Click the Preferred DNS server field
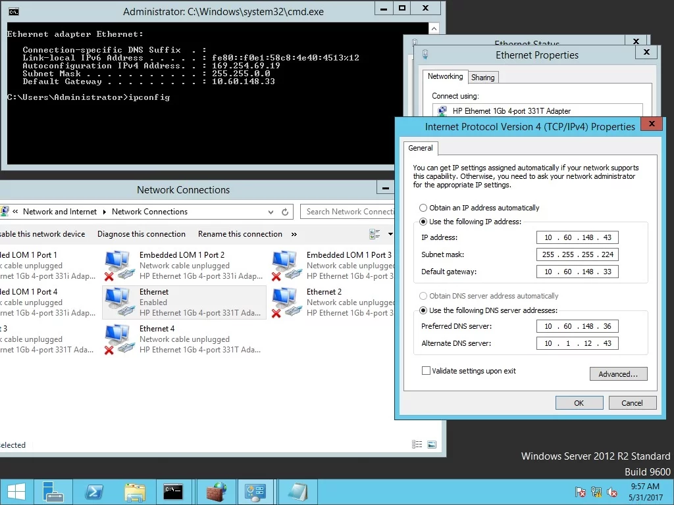Viewport: 674px width, 505px height. click(x=577, y=326)
